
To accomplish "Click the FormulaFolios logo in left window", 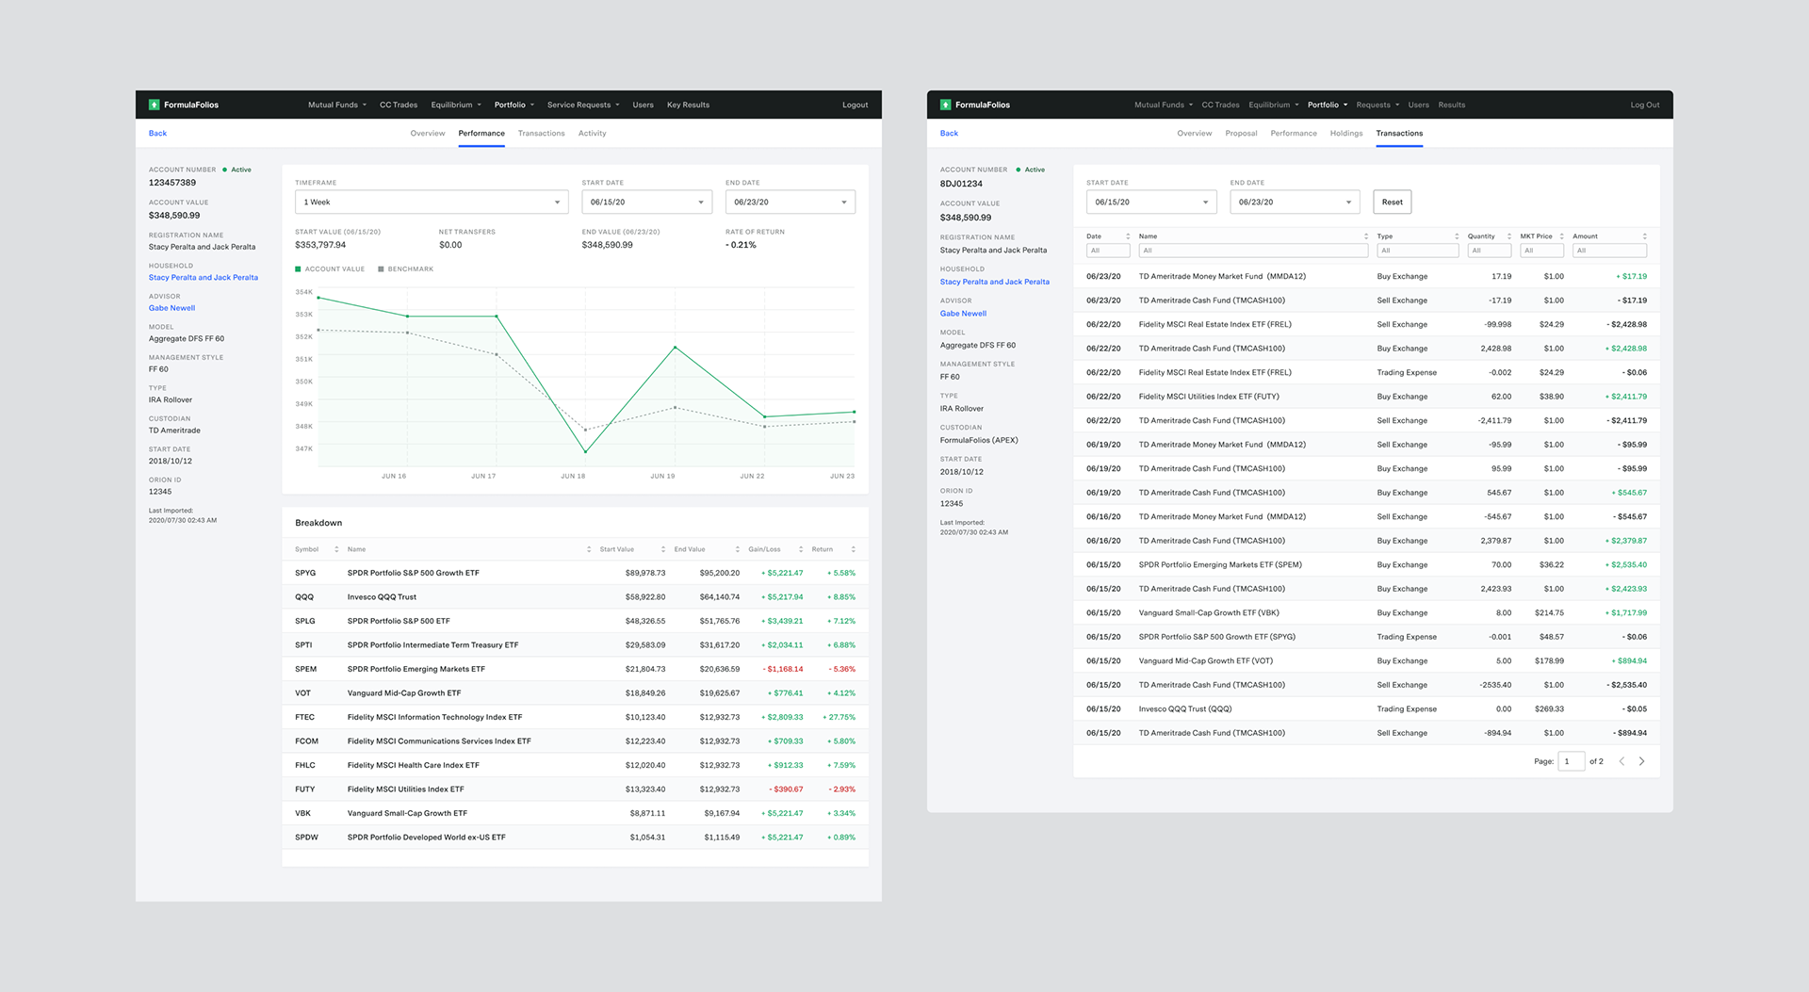I will coord(184,105).
